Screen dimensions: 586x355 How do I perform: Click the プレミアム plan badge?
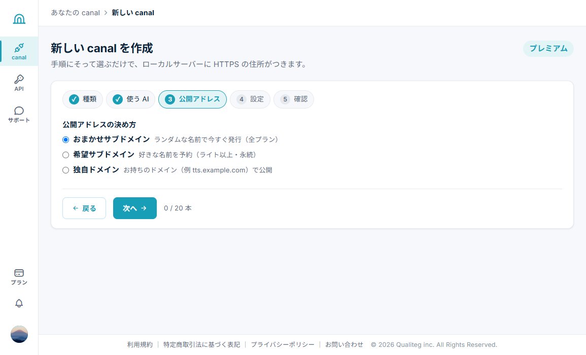click(548, 49)
